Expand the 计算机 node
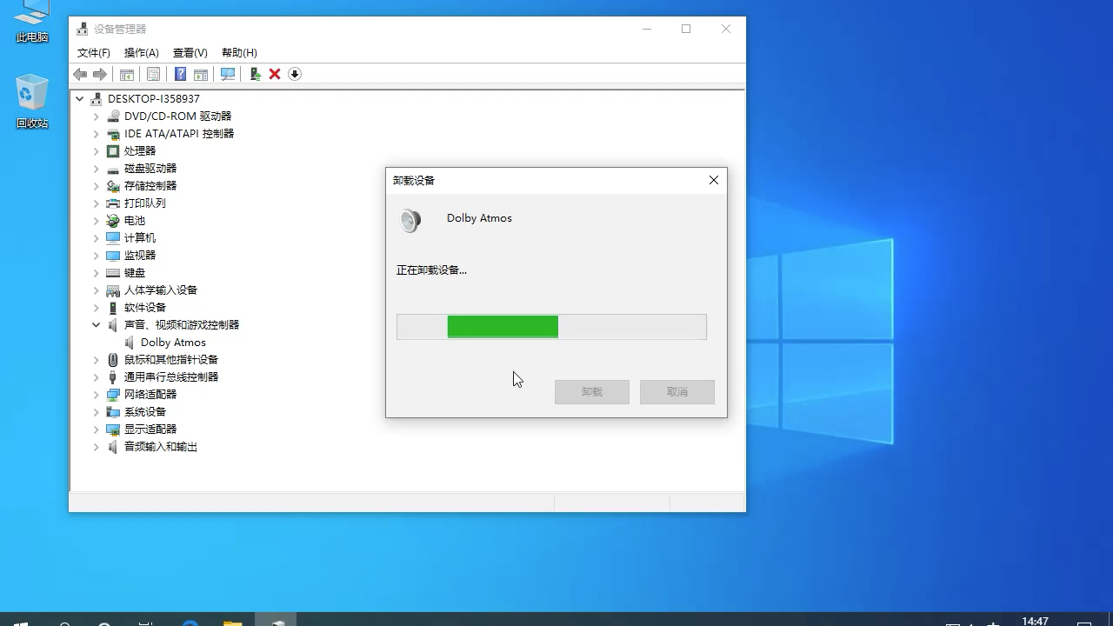The height and width of the screenshot is (626, 1113). click(x=97, y=238)
